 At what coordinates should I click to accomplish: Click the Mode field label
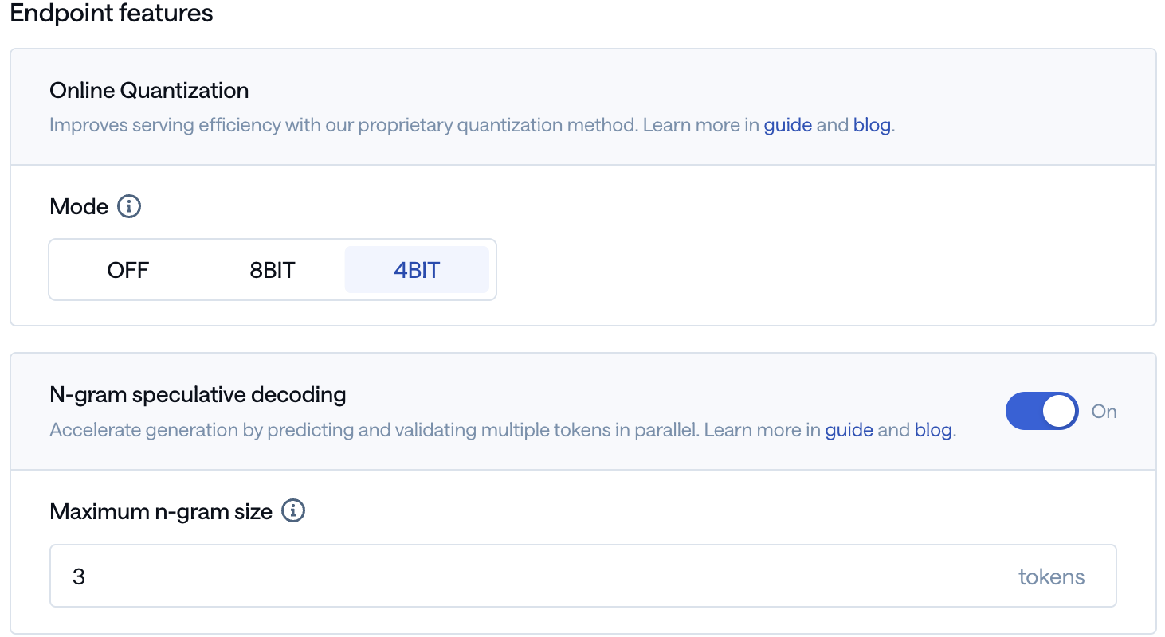pos(79,207)
